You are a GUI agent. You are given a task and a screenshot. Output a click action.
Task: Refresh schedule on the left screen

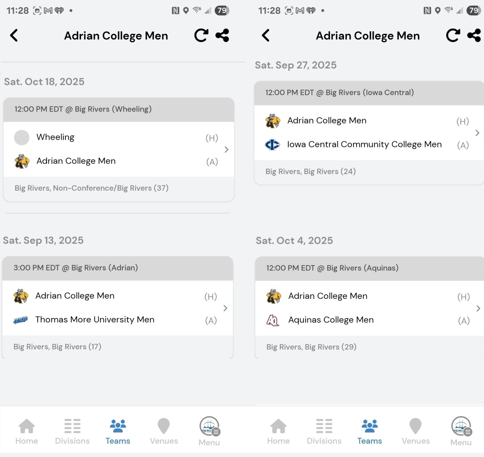[x=201, y=35]
